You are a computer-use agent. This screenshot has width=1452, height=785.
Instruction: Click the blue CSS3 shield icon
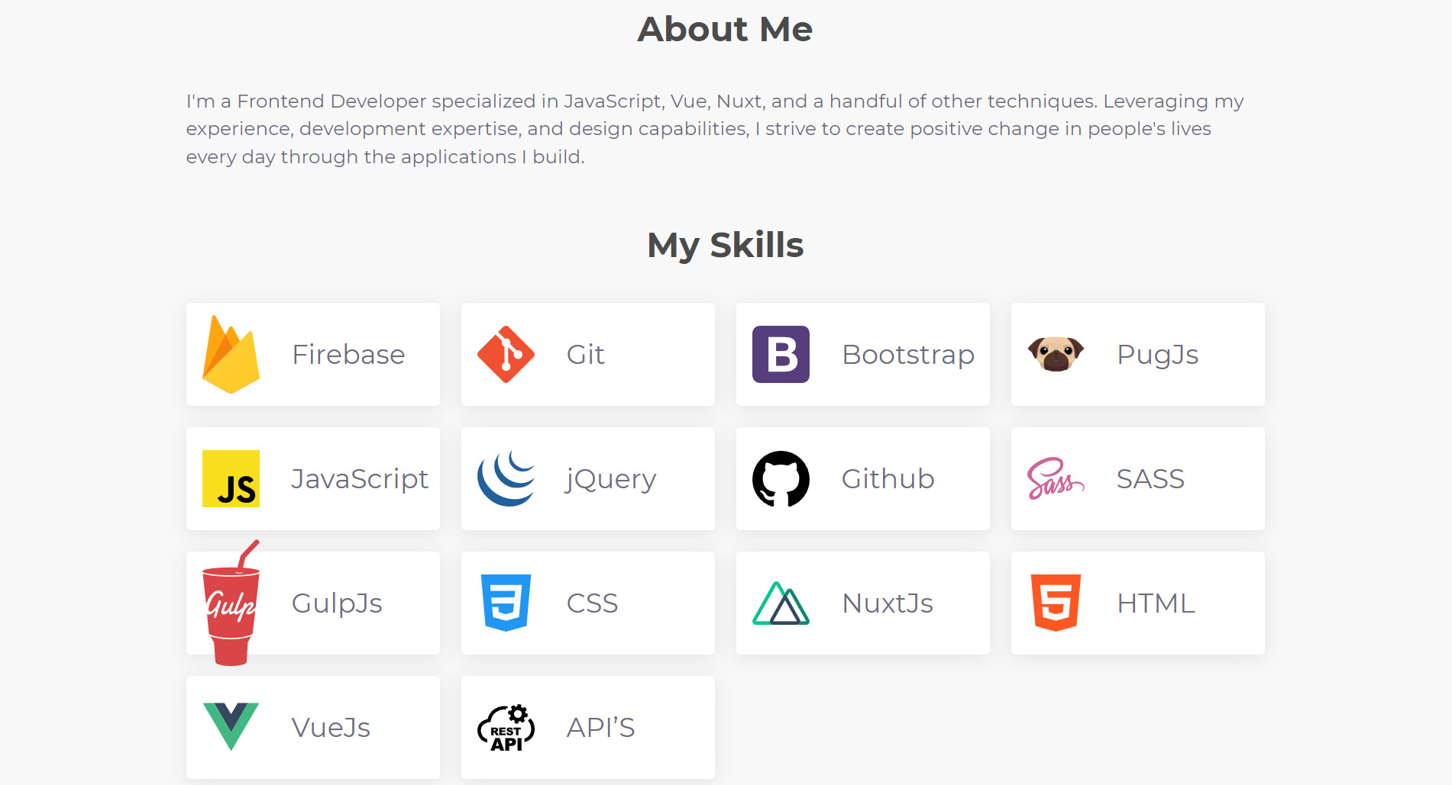pos(506,603)
